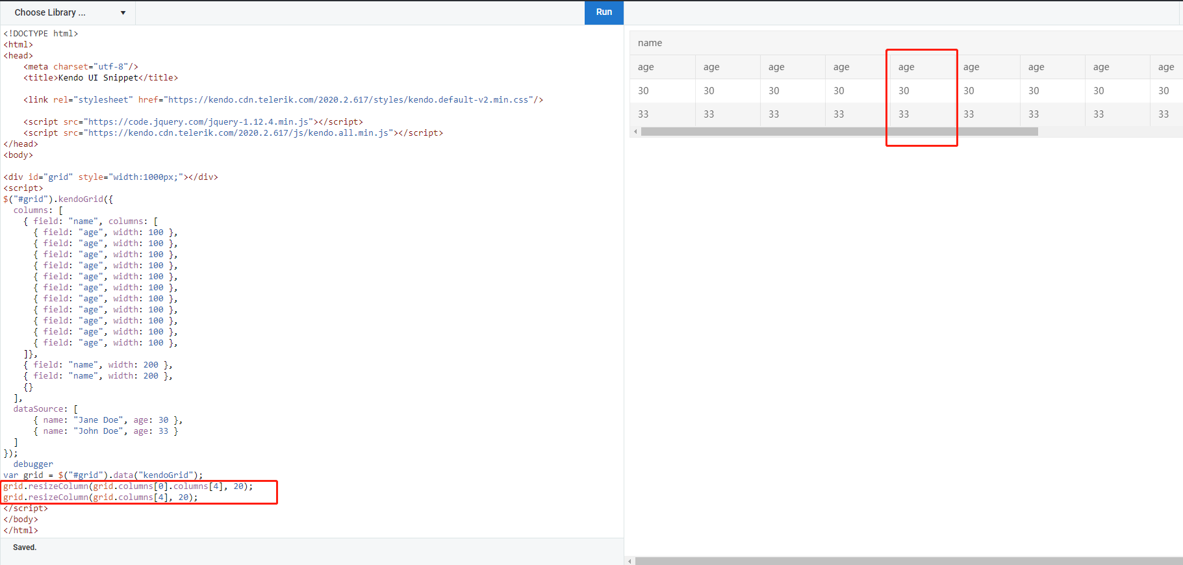This screenshot has height=565, width=1183.
Task: Click the kendo.all.min.js script URL
Action: (238, 133)
